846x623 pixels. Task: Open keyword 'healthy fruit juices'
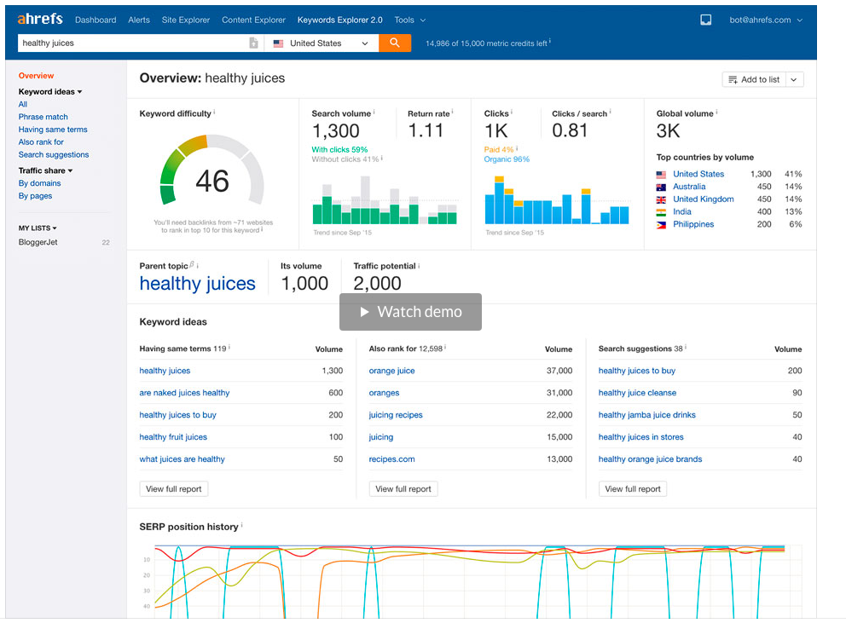[x=173, y=437]
